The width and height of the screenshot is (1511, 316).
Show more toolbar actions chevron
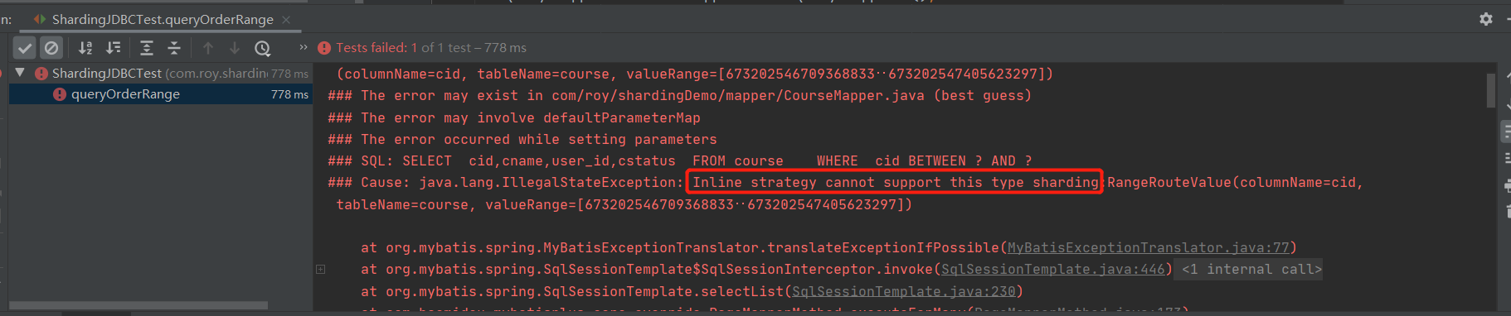(304, 47)
